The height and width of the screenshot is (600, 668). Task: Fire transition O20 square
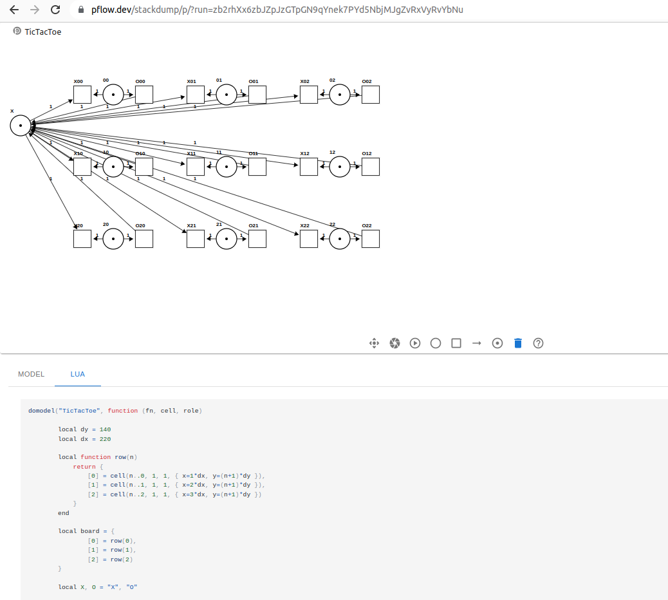click(x=144, y=239)
